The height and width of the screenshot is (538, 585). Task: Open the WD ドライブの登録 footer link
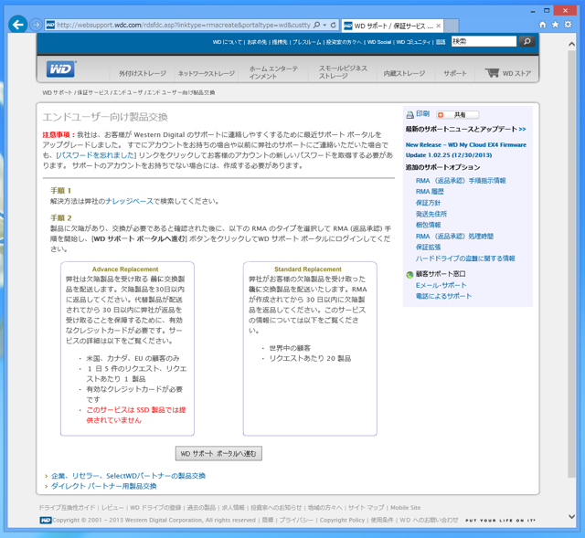(x=155, y=508)
